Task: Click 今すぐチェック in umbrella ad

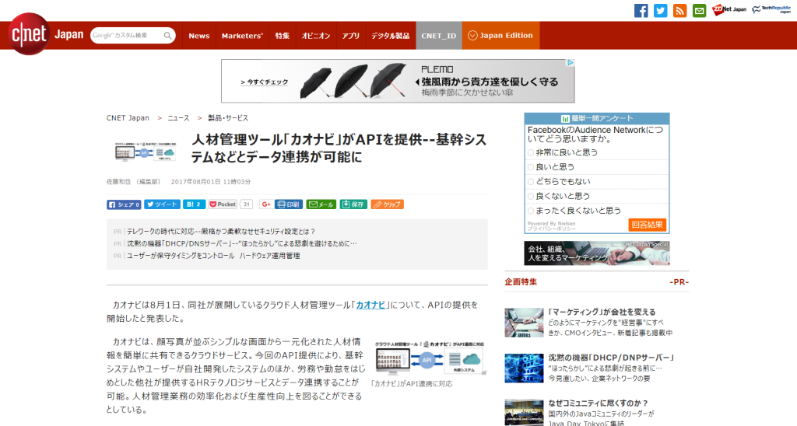Action: (x=265, y=82)
